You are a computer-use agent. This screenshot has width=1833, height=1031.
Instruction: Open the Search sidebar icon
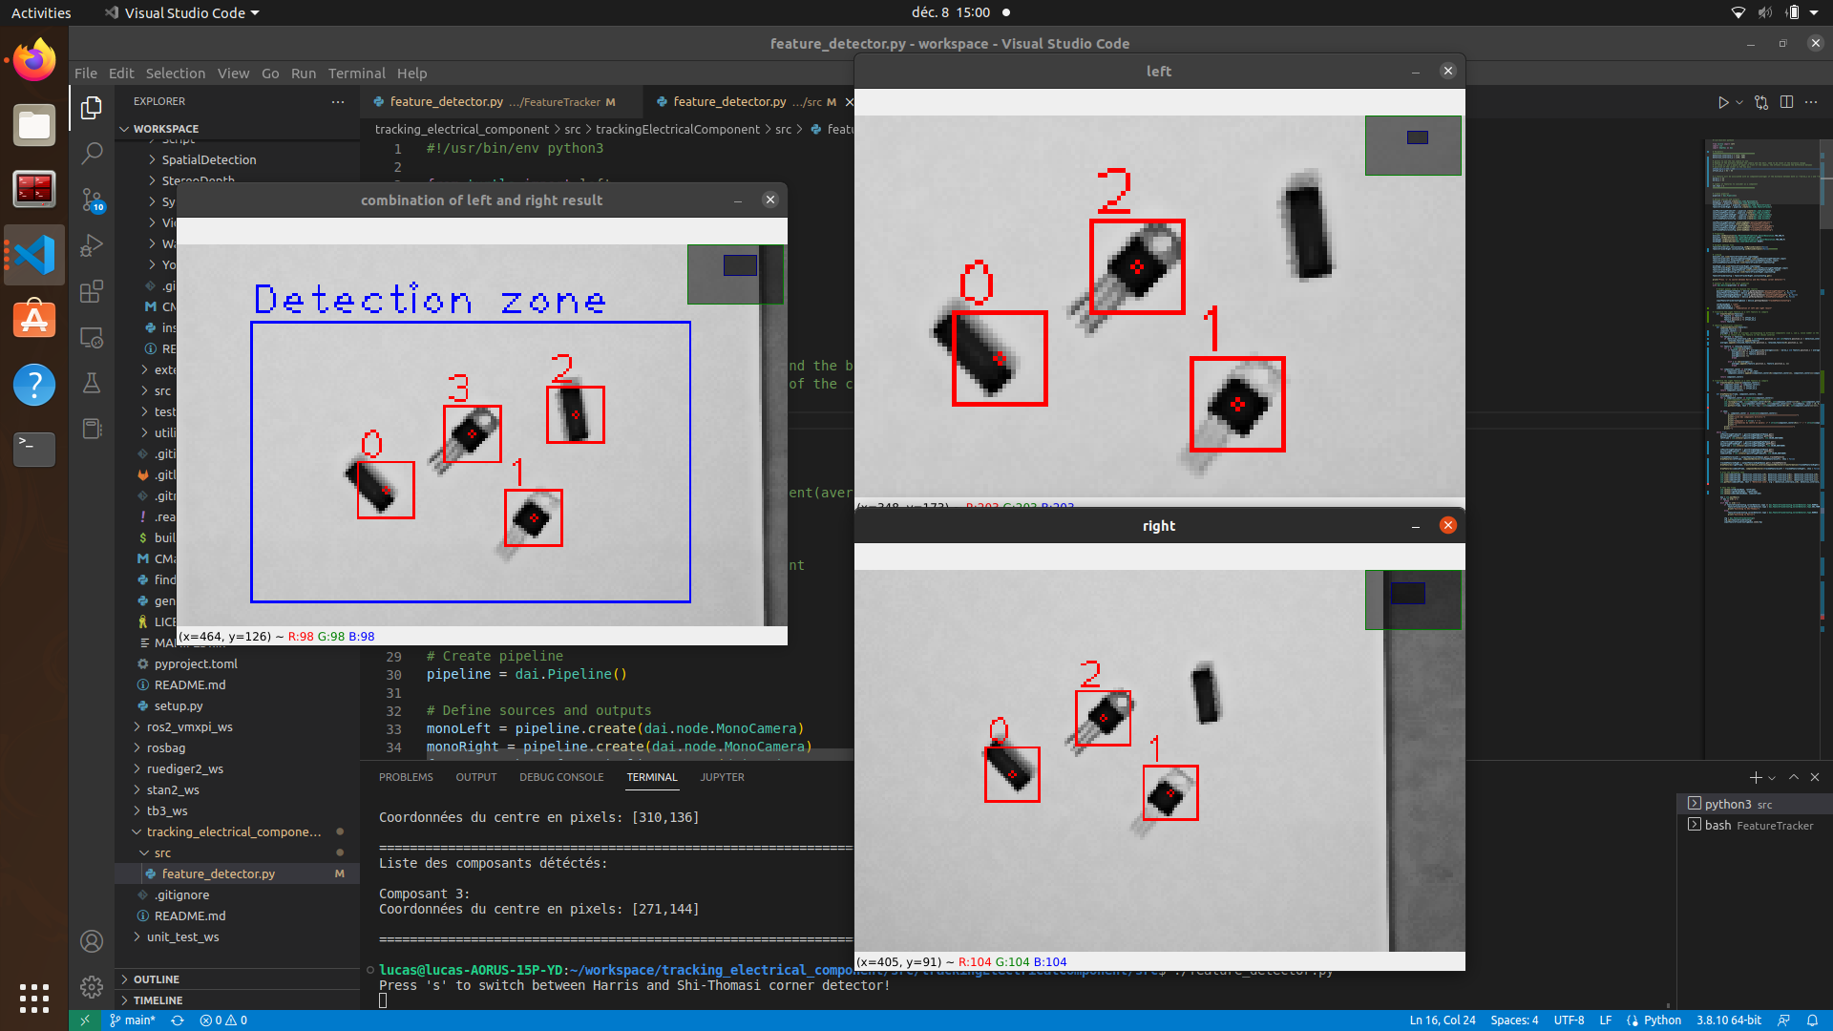pos(91,153)
